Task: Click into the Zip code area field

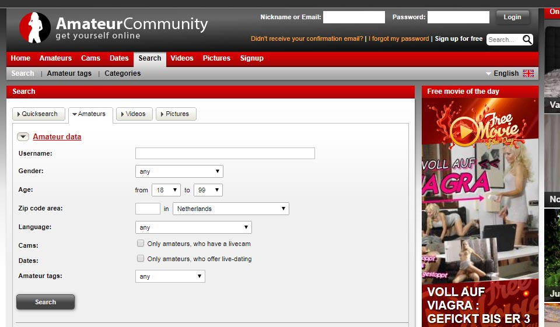Action: coord(148,209)
